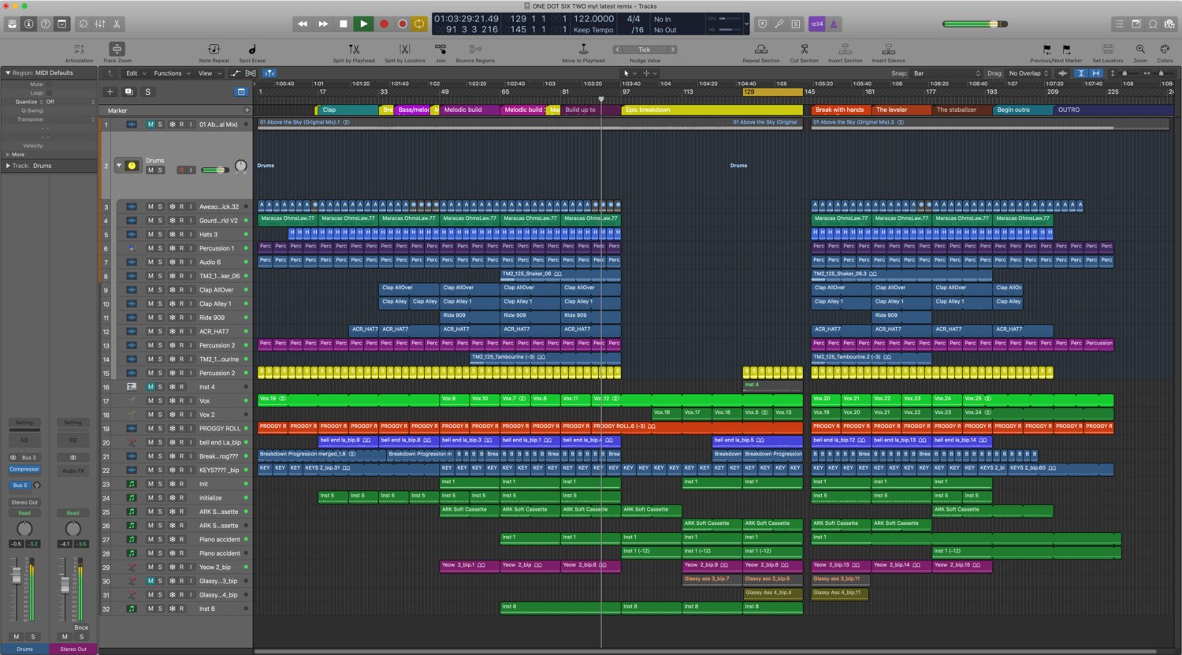Select the Epic breakdown marker
The width and height of the screenshot is (1182, 655).
[712, 110]
